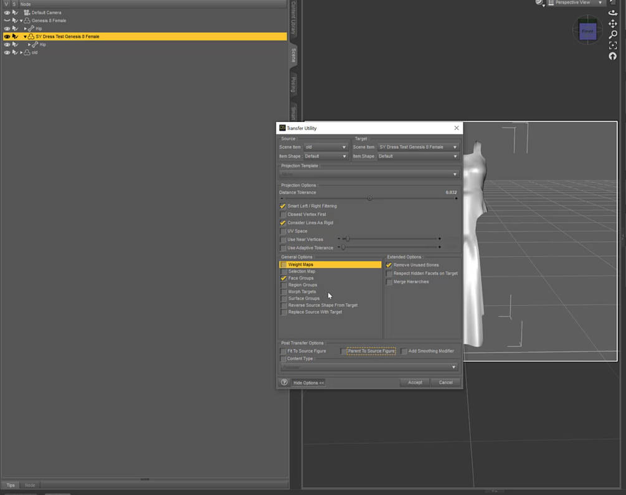The image size is (626, 495).
Task: Click the frame selection icon in viewport
Action: coord(613,45)
